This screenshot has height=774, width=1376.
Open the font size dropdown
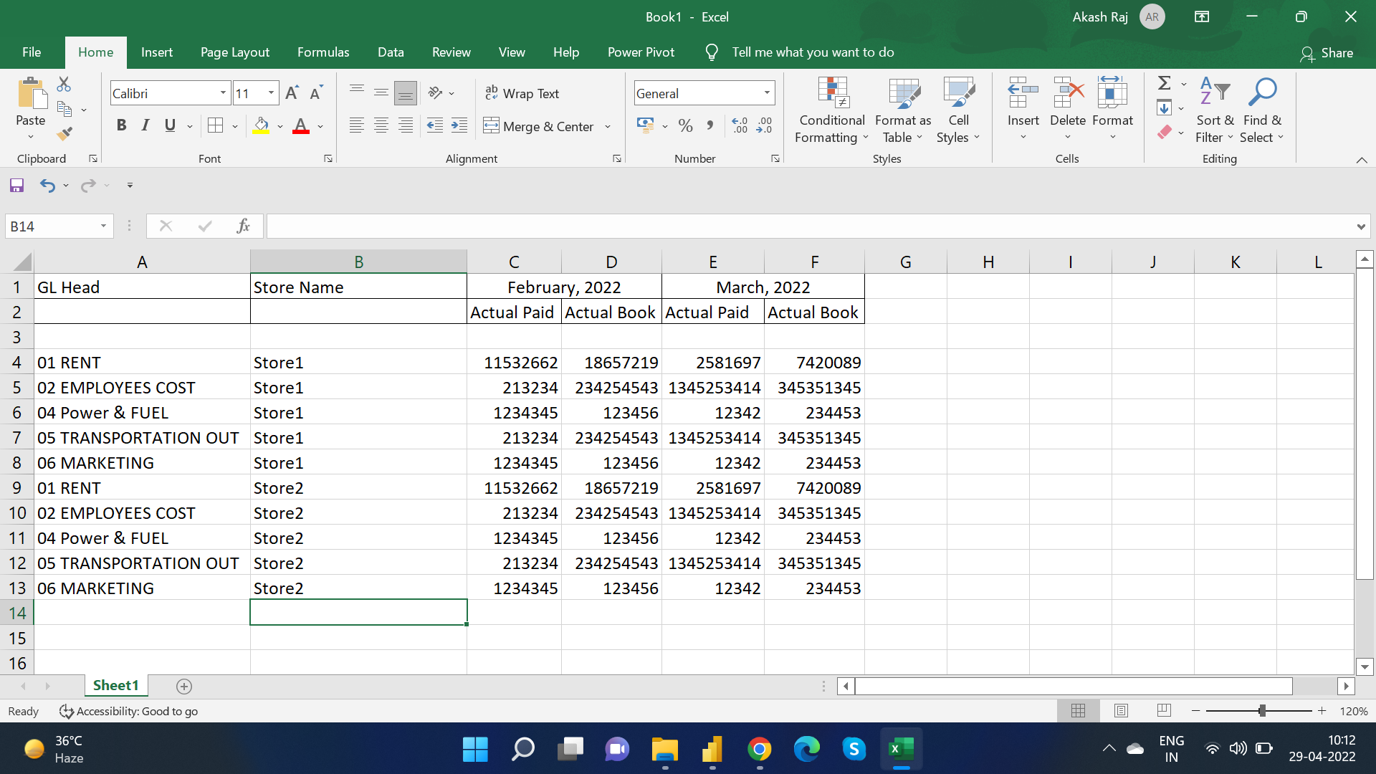coord(271,93)
